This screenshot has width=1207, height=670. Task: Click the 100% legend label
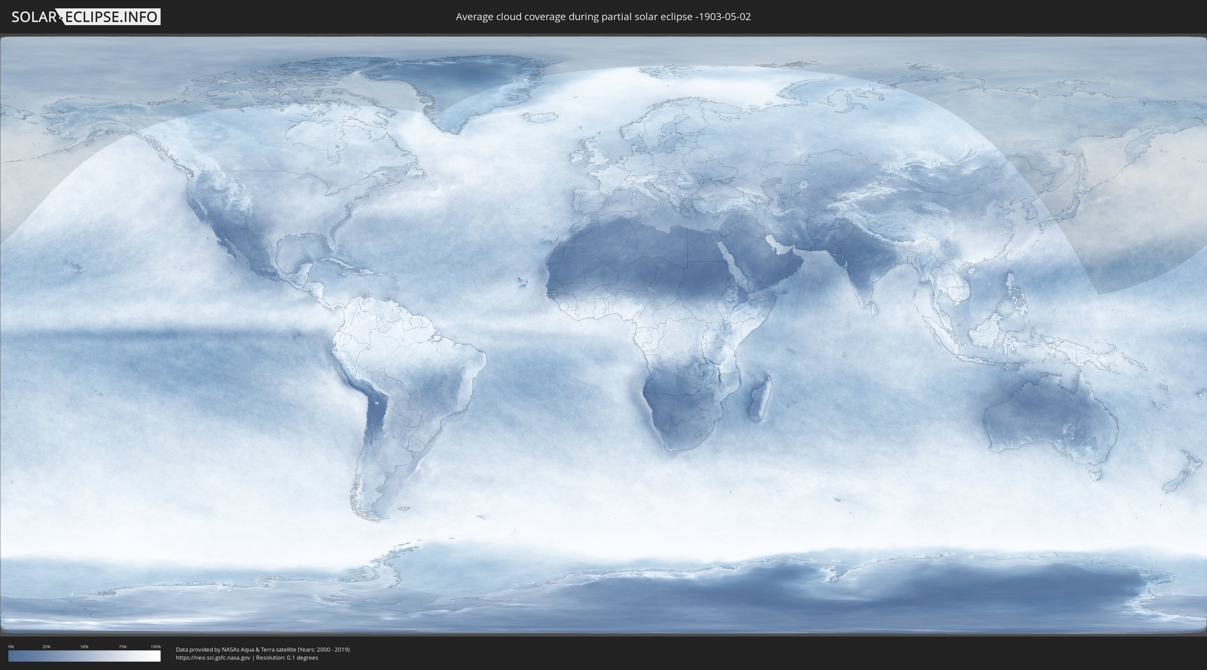pos(156,647)
